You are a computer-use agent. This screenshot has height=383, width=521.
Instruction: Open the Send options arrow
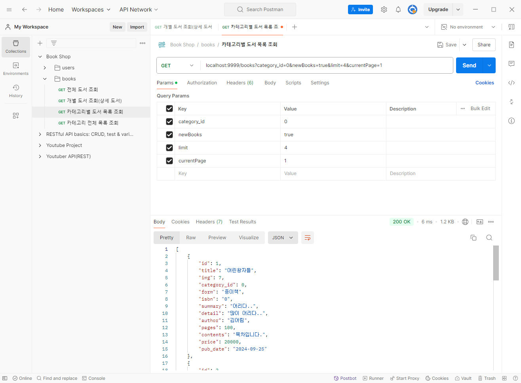(489, 65)
